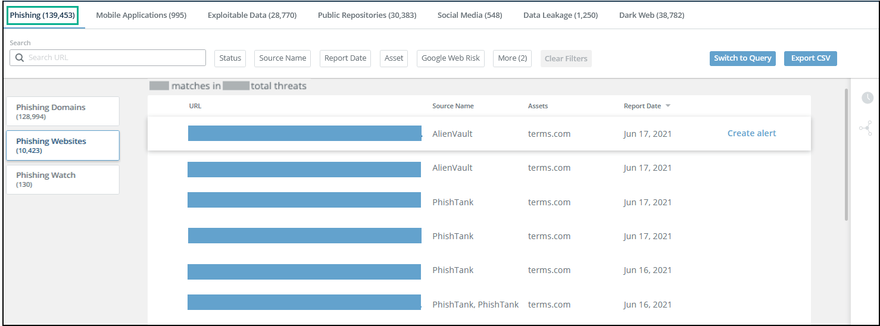Open the Status filter dropdown

tap(230, 58)
